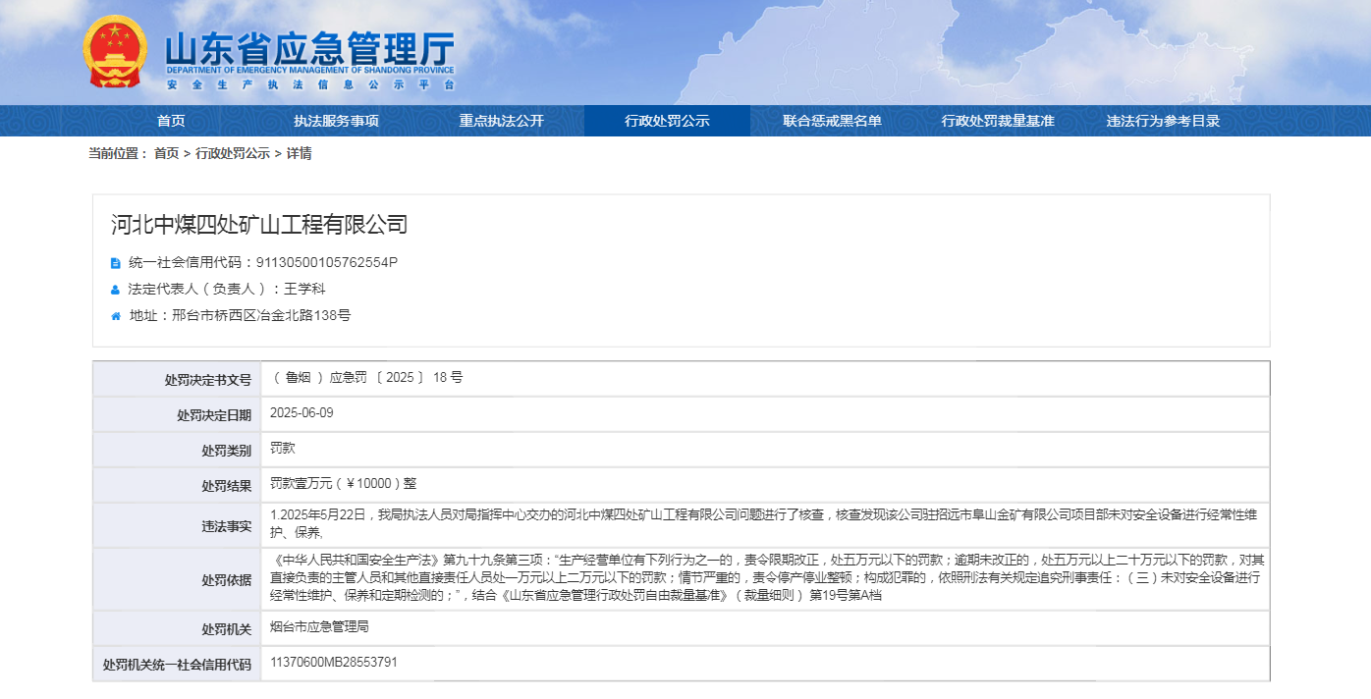Click the 罚款 penalty category value

[283, 449]
